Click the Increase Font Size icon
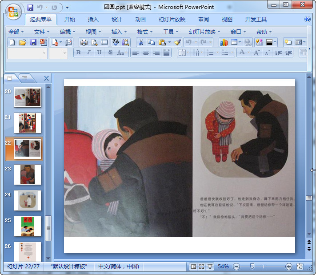316x275 pixels. [x=256, y=53]
